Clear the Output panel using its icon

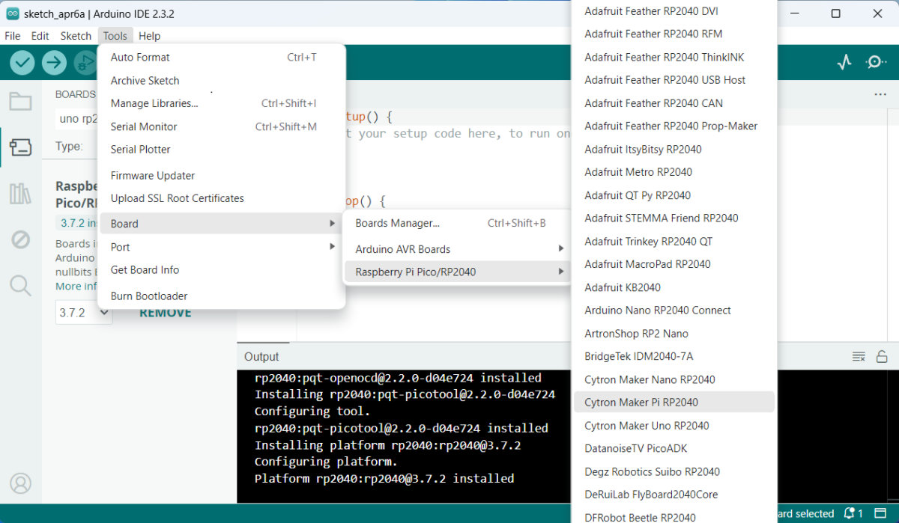[x=859, y=356]
